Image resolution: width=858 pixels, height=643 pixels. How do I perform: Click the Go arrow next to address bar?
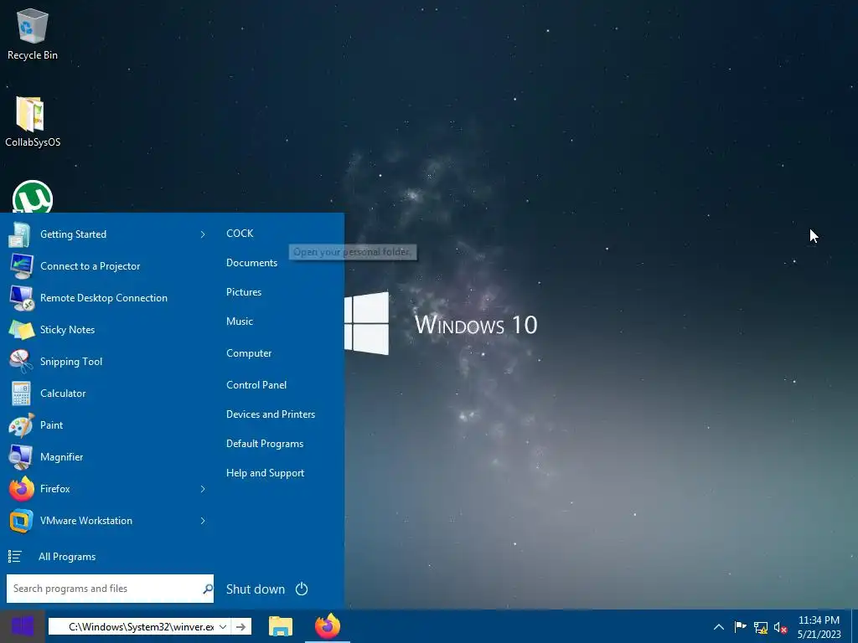(240, 626)
